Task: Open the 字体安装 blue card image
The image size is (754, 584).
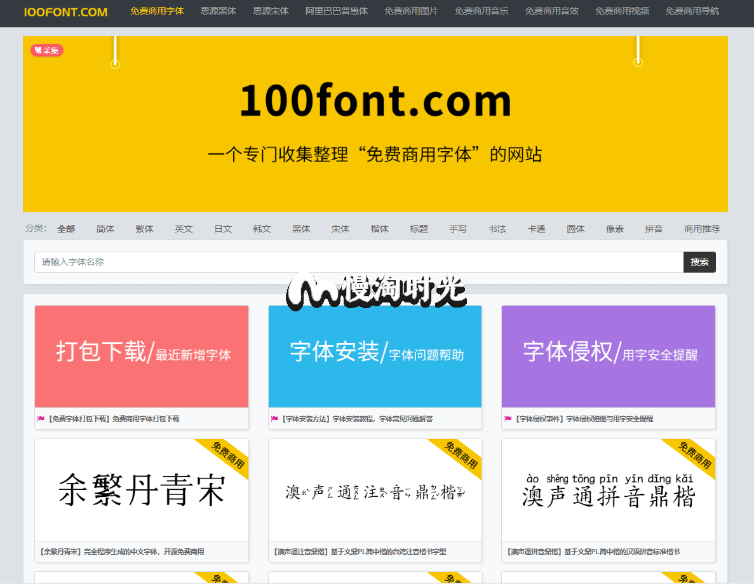Action: coord(375,357)
